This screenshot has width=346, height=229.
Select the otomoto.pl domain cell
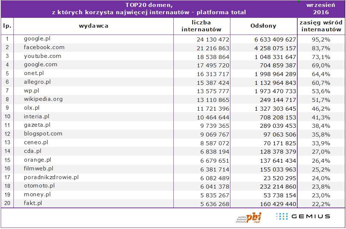(39, 186)
